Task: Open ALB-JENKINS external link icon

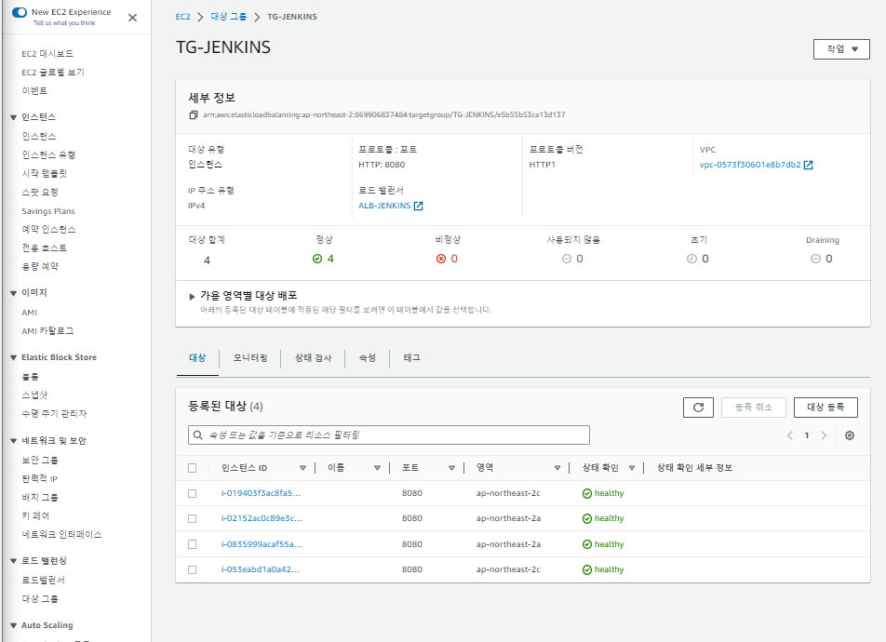Action: point(418,206)
